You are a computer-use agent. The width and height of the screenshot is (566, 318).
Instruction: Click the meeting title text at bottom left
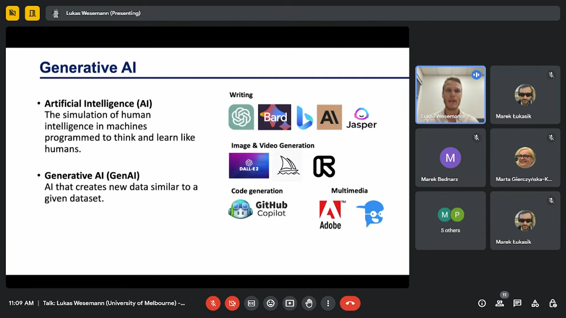114,304
